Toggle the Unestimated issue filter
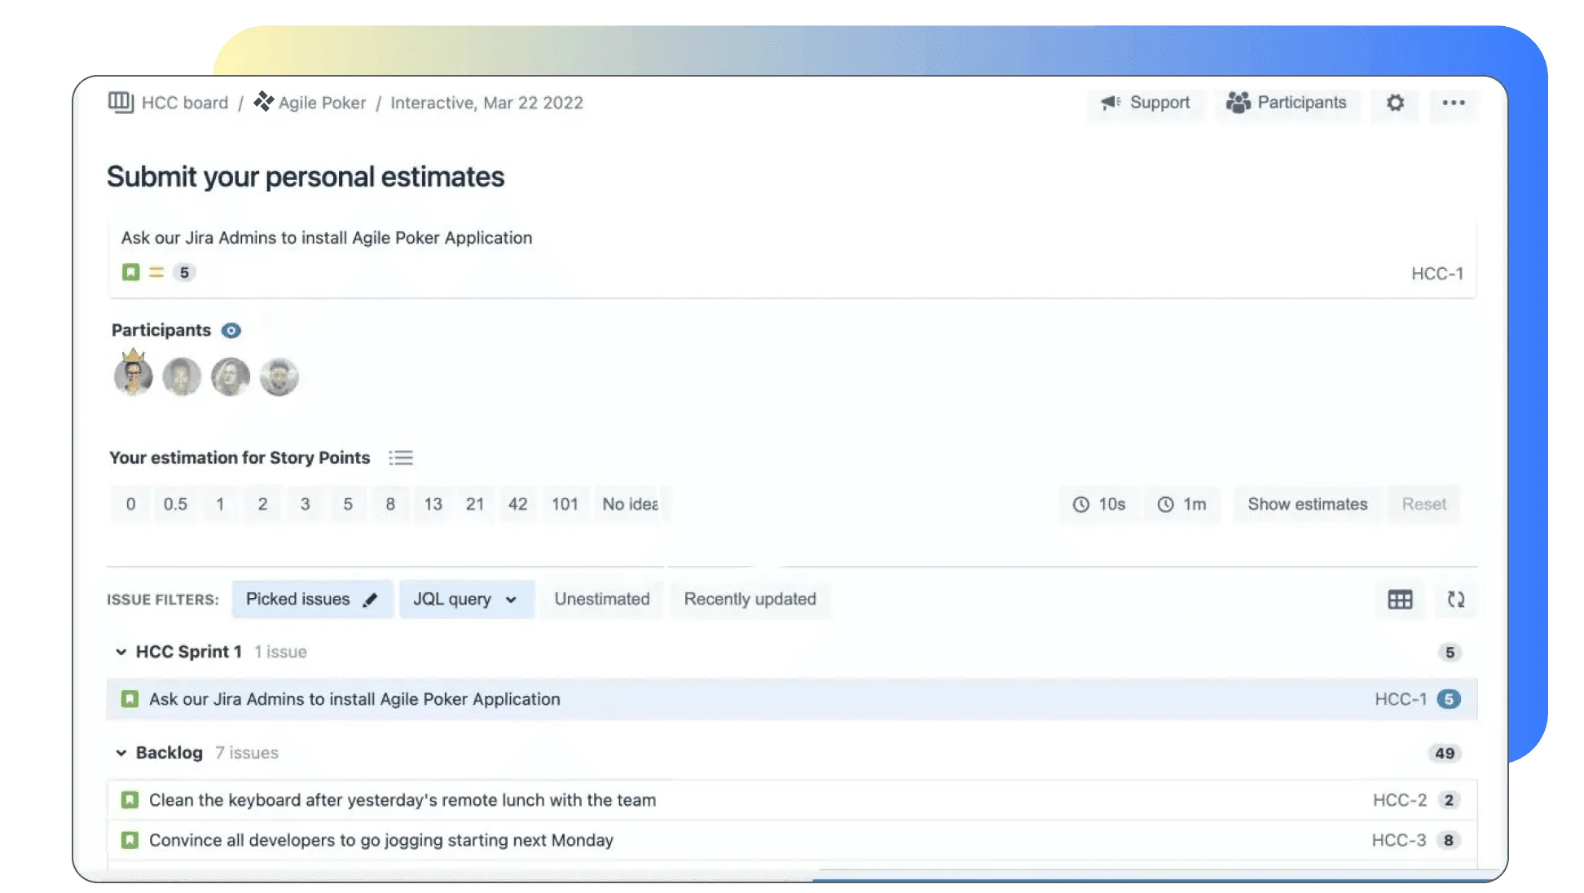Viewport: 1584px width, 893px height. point(601,600)
